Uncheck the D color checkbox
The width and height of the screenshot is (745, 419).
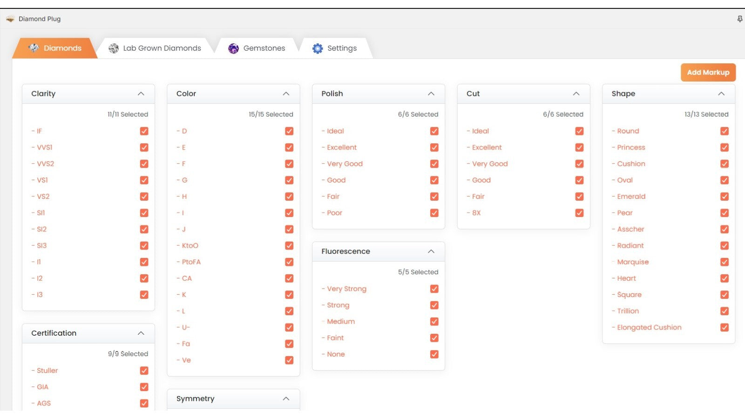289,131
